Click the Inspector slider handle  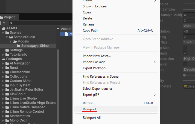[184, 75]
